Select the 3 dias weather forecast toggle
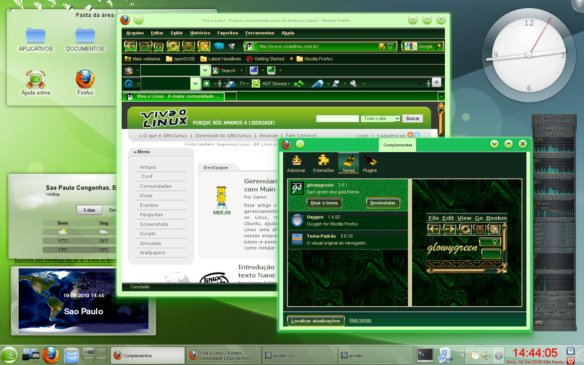 [x=89, y=210]
